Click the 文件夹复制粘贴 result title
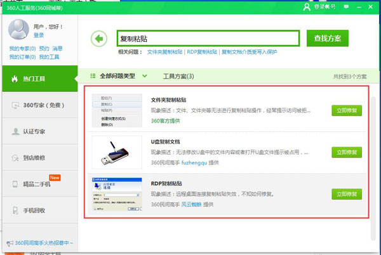This screenshot has height=255, width=381. (168, 100)
